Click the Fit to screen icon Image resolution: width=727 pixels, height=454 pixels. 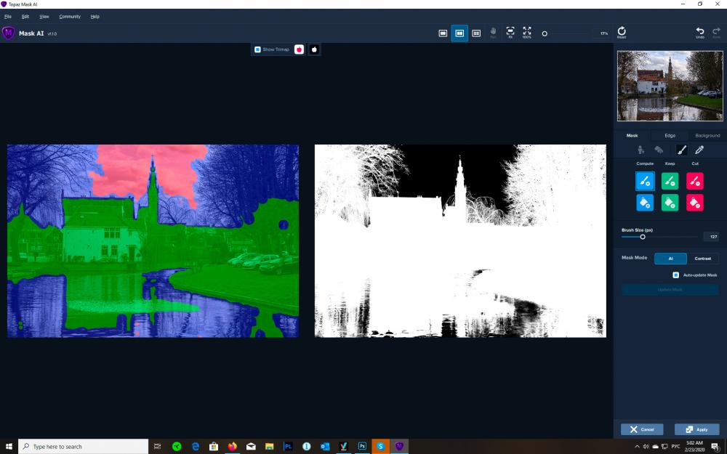(x=510, y=33)
